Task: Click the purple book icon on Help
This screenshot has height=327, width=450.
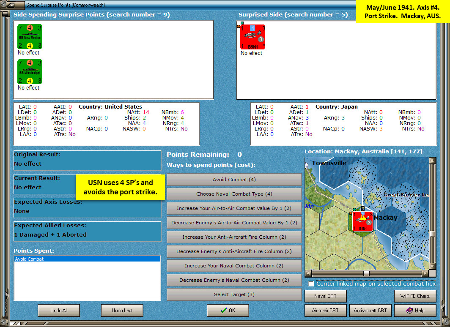Action: (x=410, y=311)
